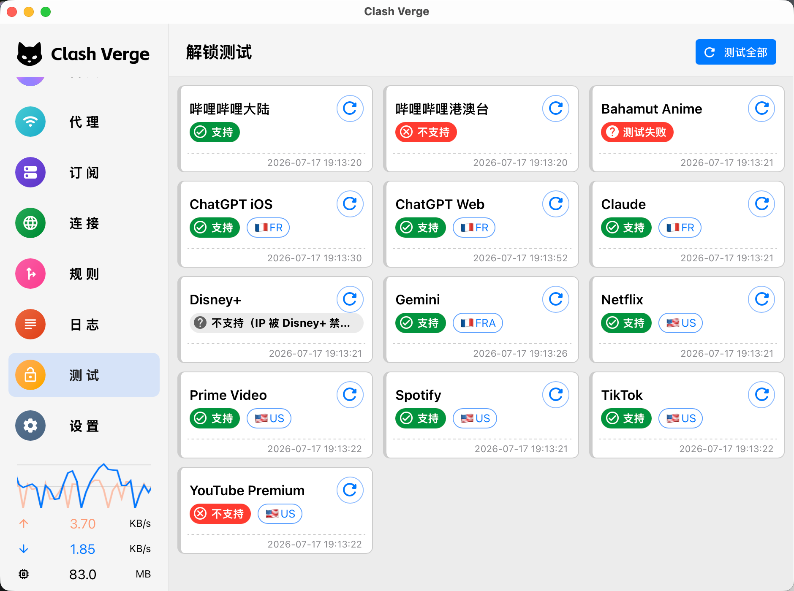Viewport: 794px width, 591px height.
Task: Click the FR region chip on Claude
Action: (680, 228)
